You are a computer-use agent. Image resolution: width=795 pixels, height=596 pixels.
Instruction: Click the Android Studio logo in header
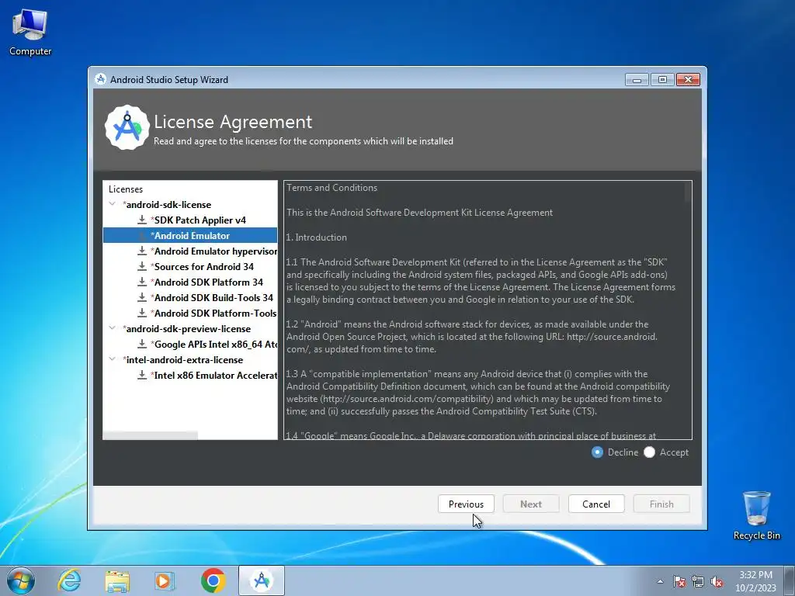(127, 127)
